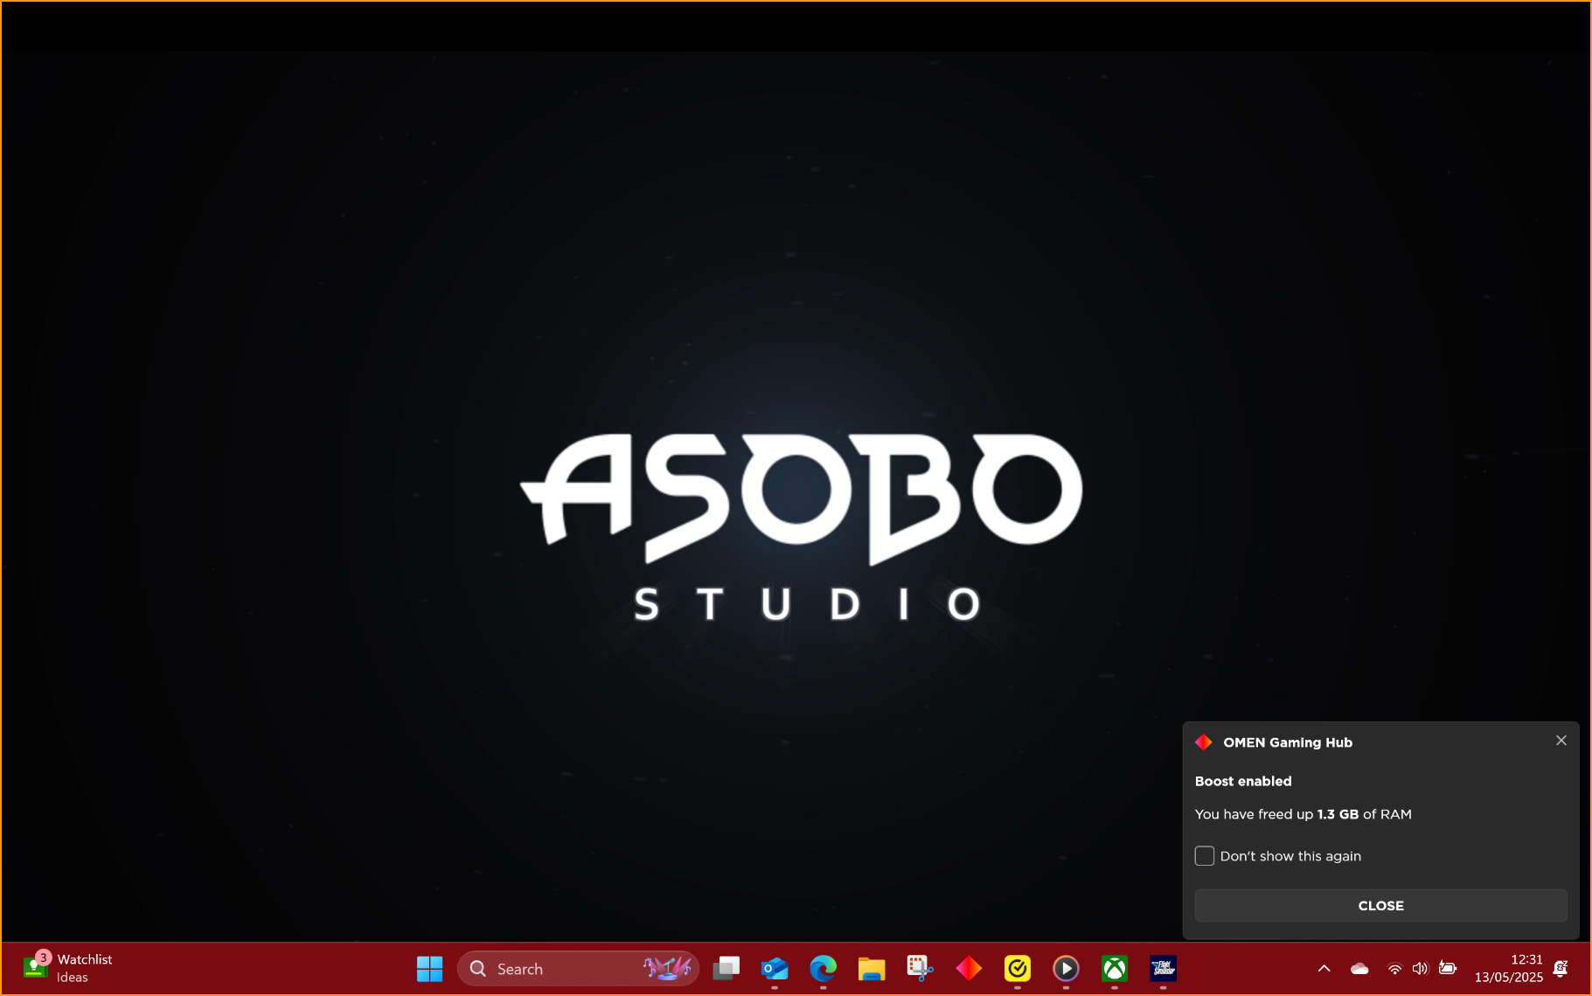Screen dimensions: 1592x996
Task: Open notifications do-not-disturb bell icon
Action: [x=1561, y=969]
